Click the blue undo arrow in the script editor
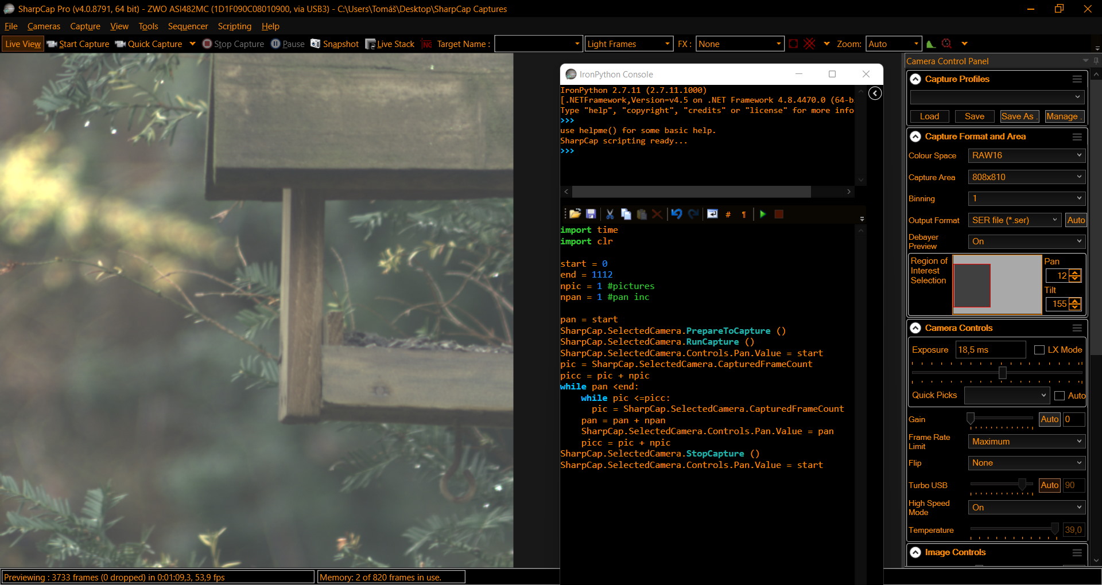 click(x=677, y=214)
